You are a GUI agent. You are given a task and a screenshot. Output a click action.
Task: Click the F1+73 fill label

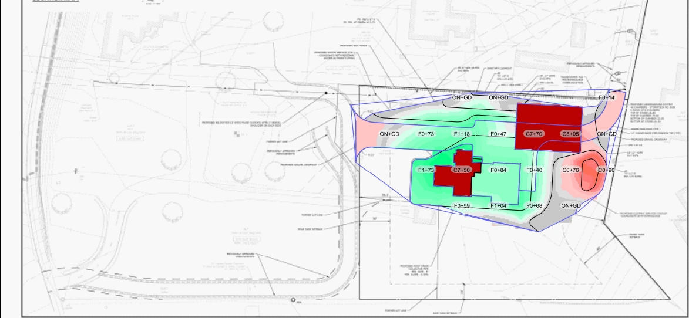coord(426,170)
